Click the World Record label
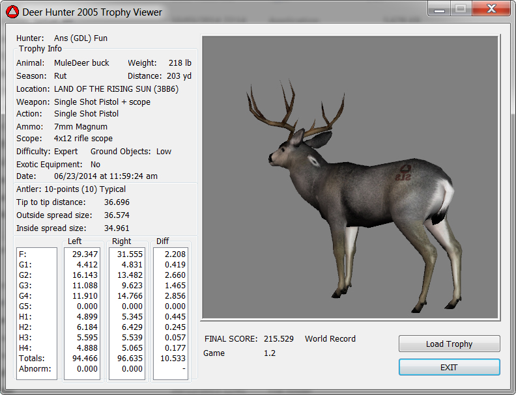This screenshot has width=516, height=395. (x=330, y=339)
